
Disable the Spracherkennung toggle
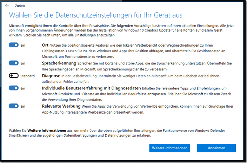click(14, 63)
